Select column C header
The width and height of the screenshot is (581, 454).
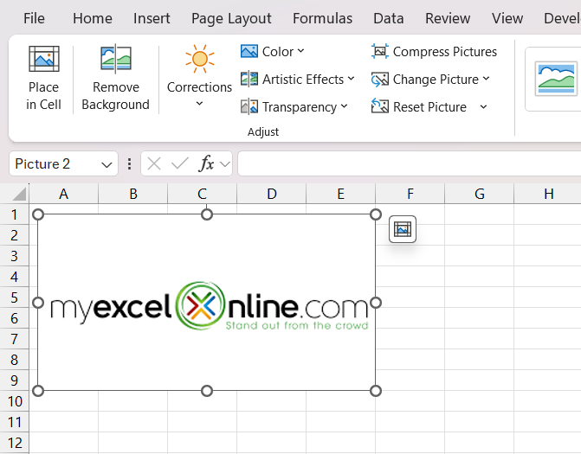pos(203,194)
